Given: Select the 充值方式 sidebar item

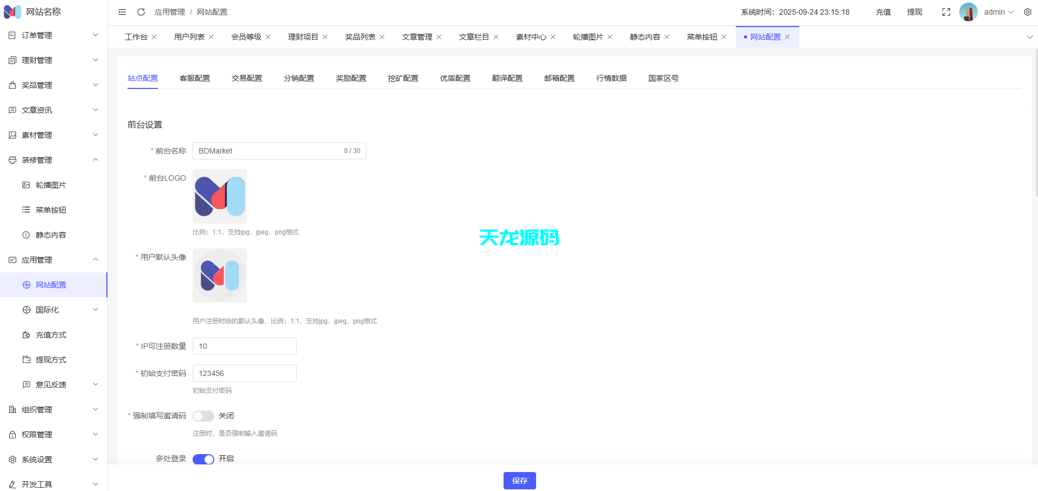Looking at the screenshot, I should pyautogui.click(x=51, y=335).
